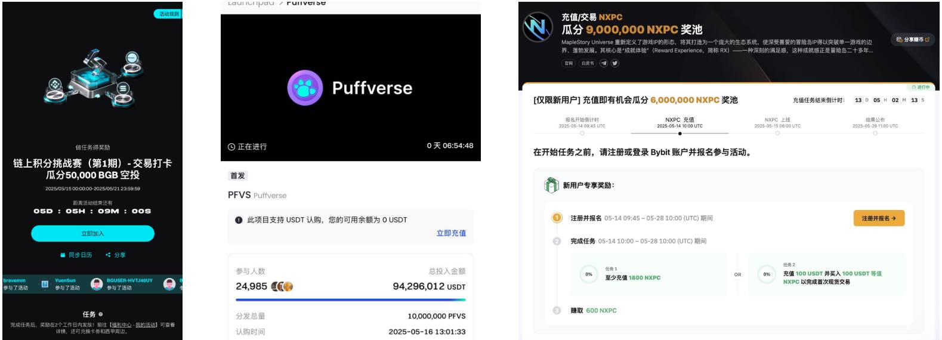Click the 分享 share icon
The image size is (942, 340).
click(x=108, y=255)
